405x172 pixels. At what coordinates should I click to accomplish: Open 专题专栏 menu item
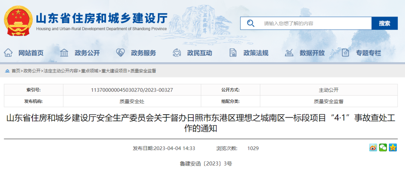pyautogui.click(x=368, y=53)
